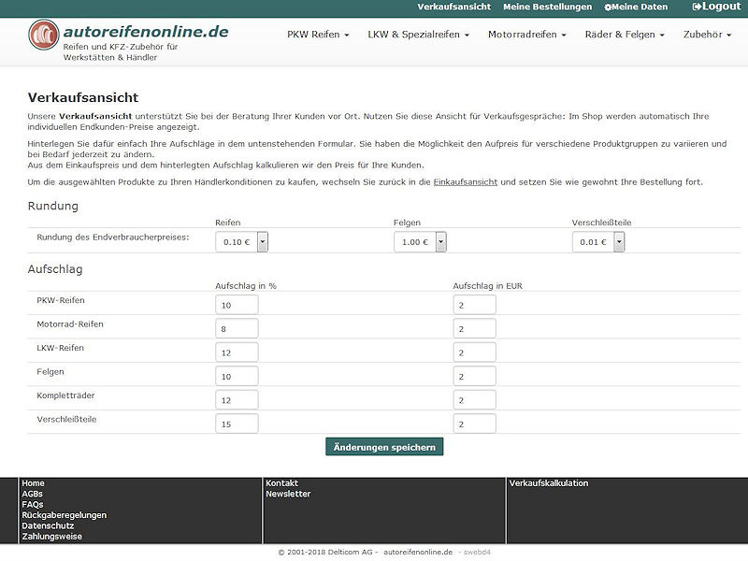
Task: Open AGBs in the footer
Action: point(32,494)
